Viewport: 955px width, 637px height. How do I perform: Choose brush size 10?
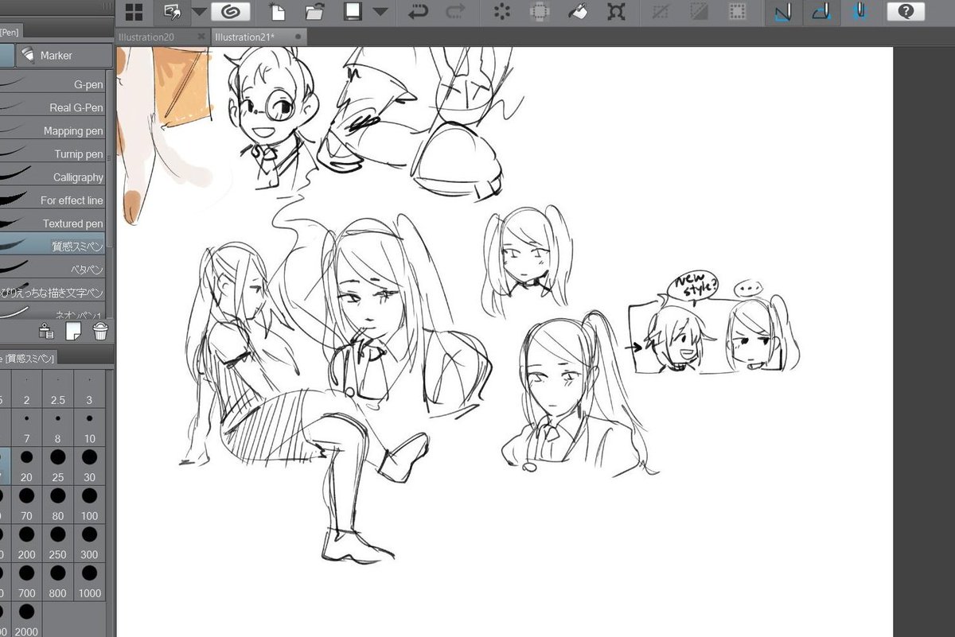[89, 427]
